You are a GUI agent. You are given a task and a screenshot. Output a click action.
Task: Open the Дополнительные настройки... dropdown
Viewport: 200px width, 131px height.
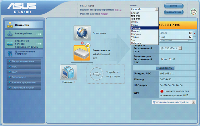pyautogui.click(x=174, y=102)
